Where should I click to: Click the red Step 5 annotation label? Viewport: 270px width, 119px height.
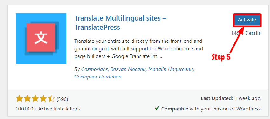(221, 57)
